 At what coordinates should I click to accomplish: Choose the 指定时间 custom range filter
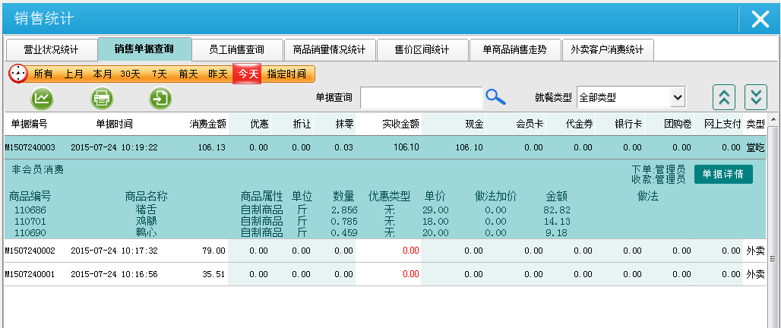(286, 74)
